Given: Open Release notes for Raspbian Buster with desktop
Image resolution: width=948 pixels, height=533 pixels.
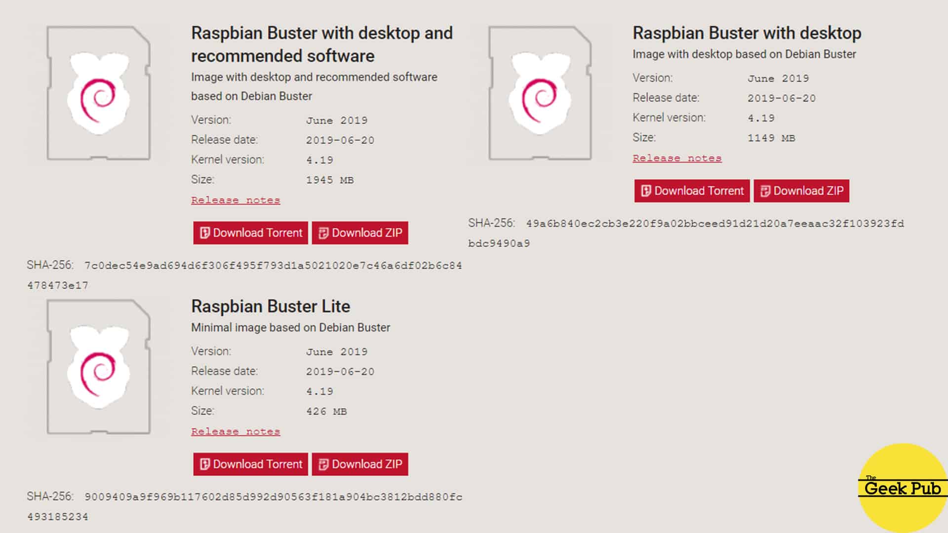Looking at the screenshot, I should (676, 157).
